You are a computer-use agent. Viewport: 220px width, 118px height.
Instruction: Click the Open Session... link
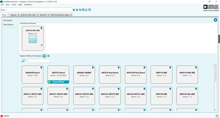pos(8,24)
